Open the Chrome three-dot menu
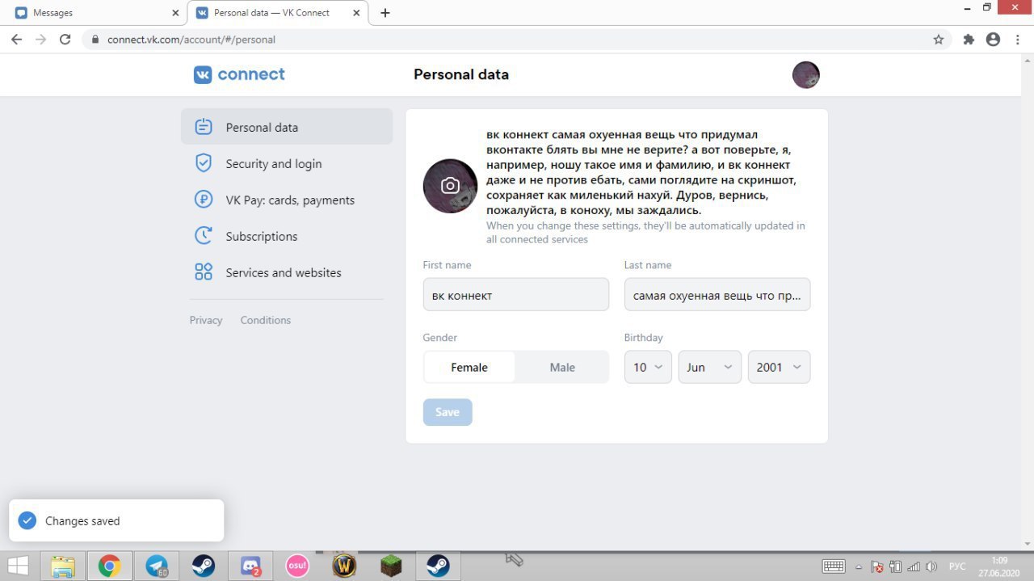 pos(1017,39)
